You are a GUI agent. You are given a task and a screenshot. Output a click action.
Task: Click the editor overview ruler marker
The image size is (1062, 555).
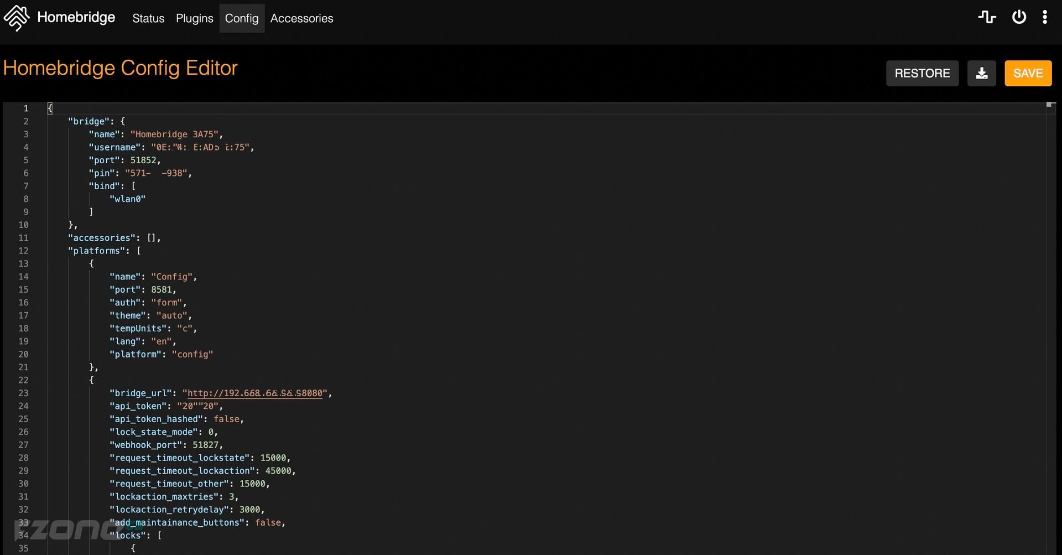point(1049,105)
